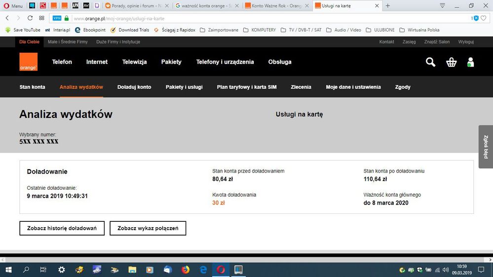Open Pakiety main menu item
Image resolution: width=493 pixels, height=277 pixels.
coord(171,62)
